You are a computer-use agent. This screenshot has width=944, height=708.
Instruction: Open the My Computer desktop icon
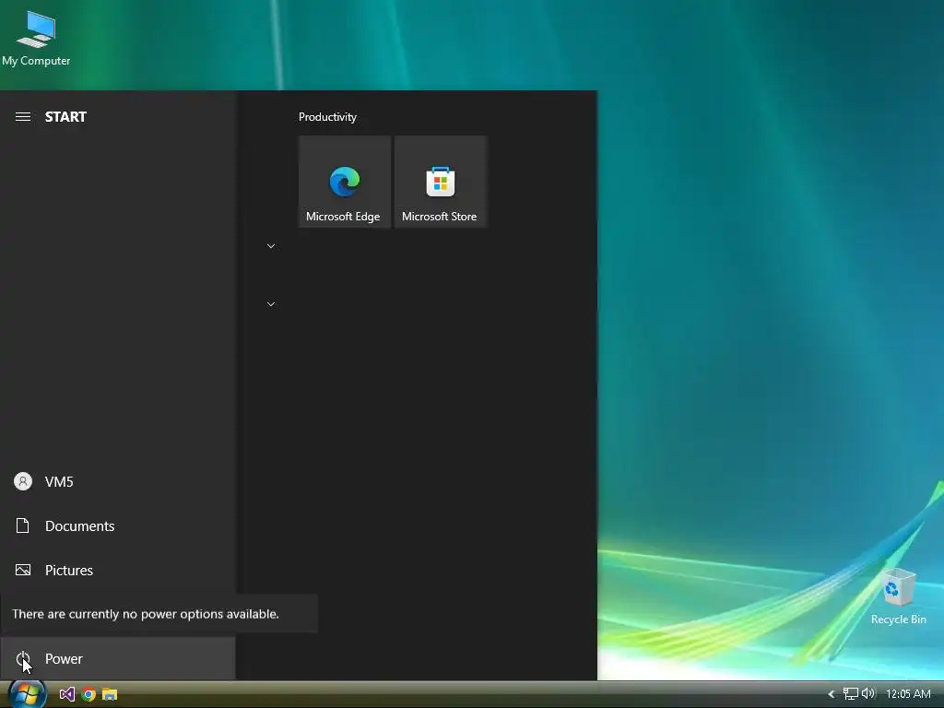point(36,39)
